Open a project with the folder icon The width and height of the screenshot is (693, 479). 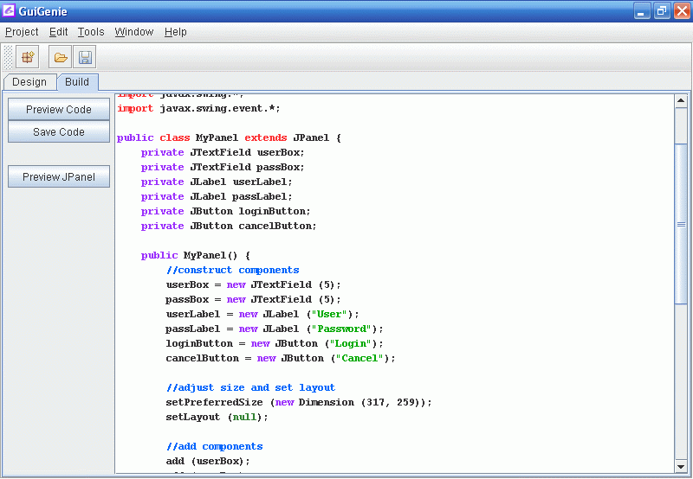click(x=61, y=58)
